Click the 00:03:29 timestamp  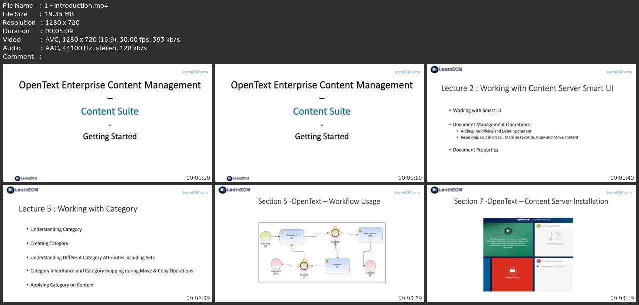point(410,298)
